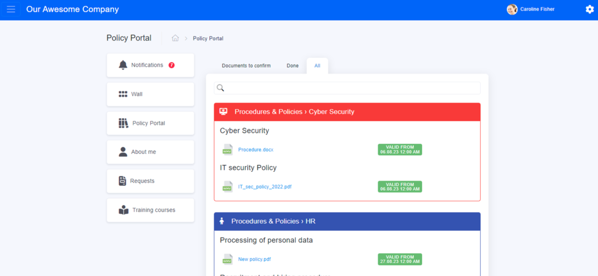This screenshot has height=276, width=598.
Task: Select the All tab
Action: coord(317,66)
